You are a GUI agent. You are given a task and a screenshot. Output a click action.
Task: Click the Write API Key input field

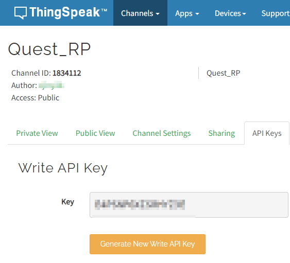(189, 205)
